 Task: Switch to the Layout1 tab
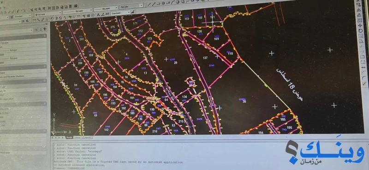tap(78, 137)
